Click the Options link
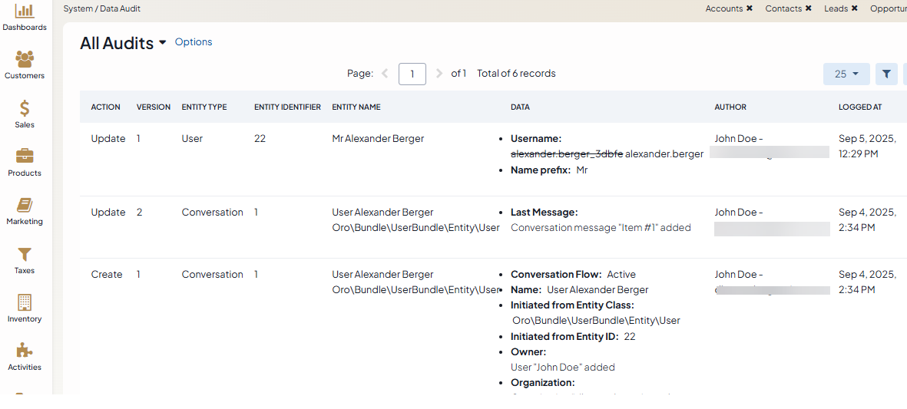This screenshot has height=409, width=907. (x=194, y=42)
